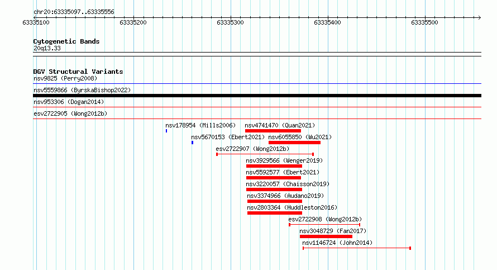Click the nsv3929566 (Wenger2019) label
Screen dimensions: 497x270
284,160
